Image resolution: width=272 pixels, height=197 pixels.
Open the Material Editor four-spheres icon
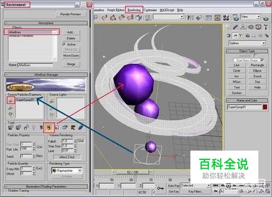pos(226,17)
